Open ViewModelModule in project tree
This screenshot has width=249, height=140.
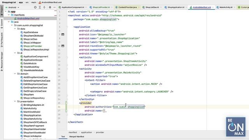point(33,70)
